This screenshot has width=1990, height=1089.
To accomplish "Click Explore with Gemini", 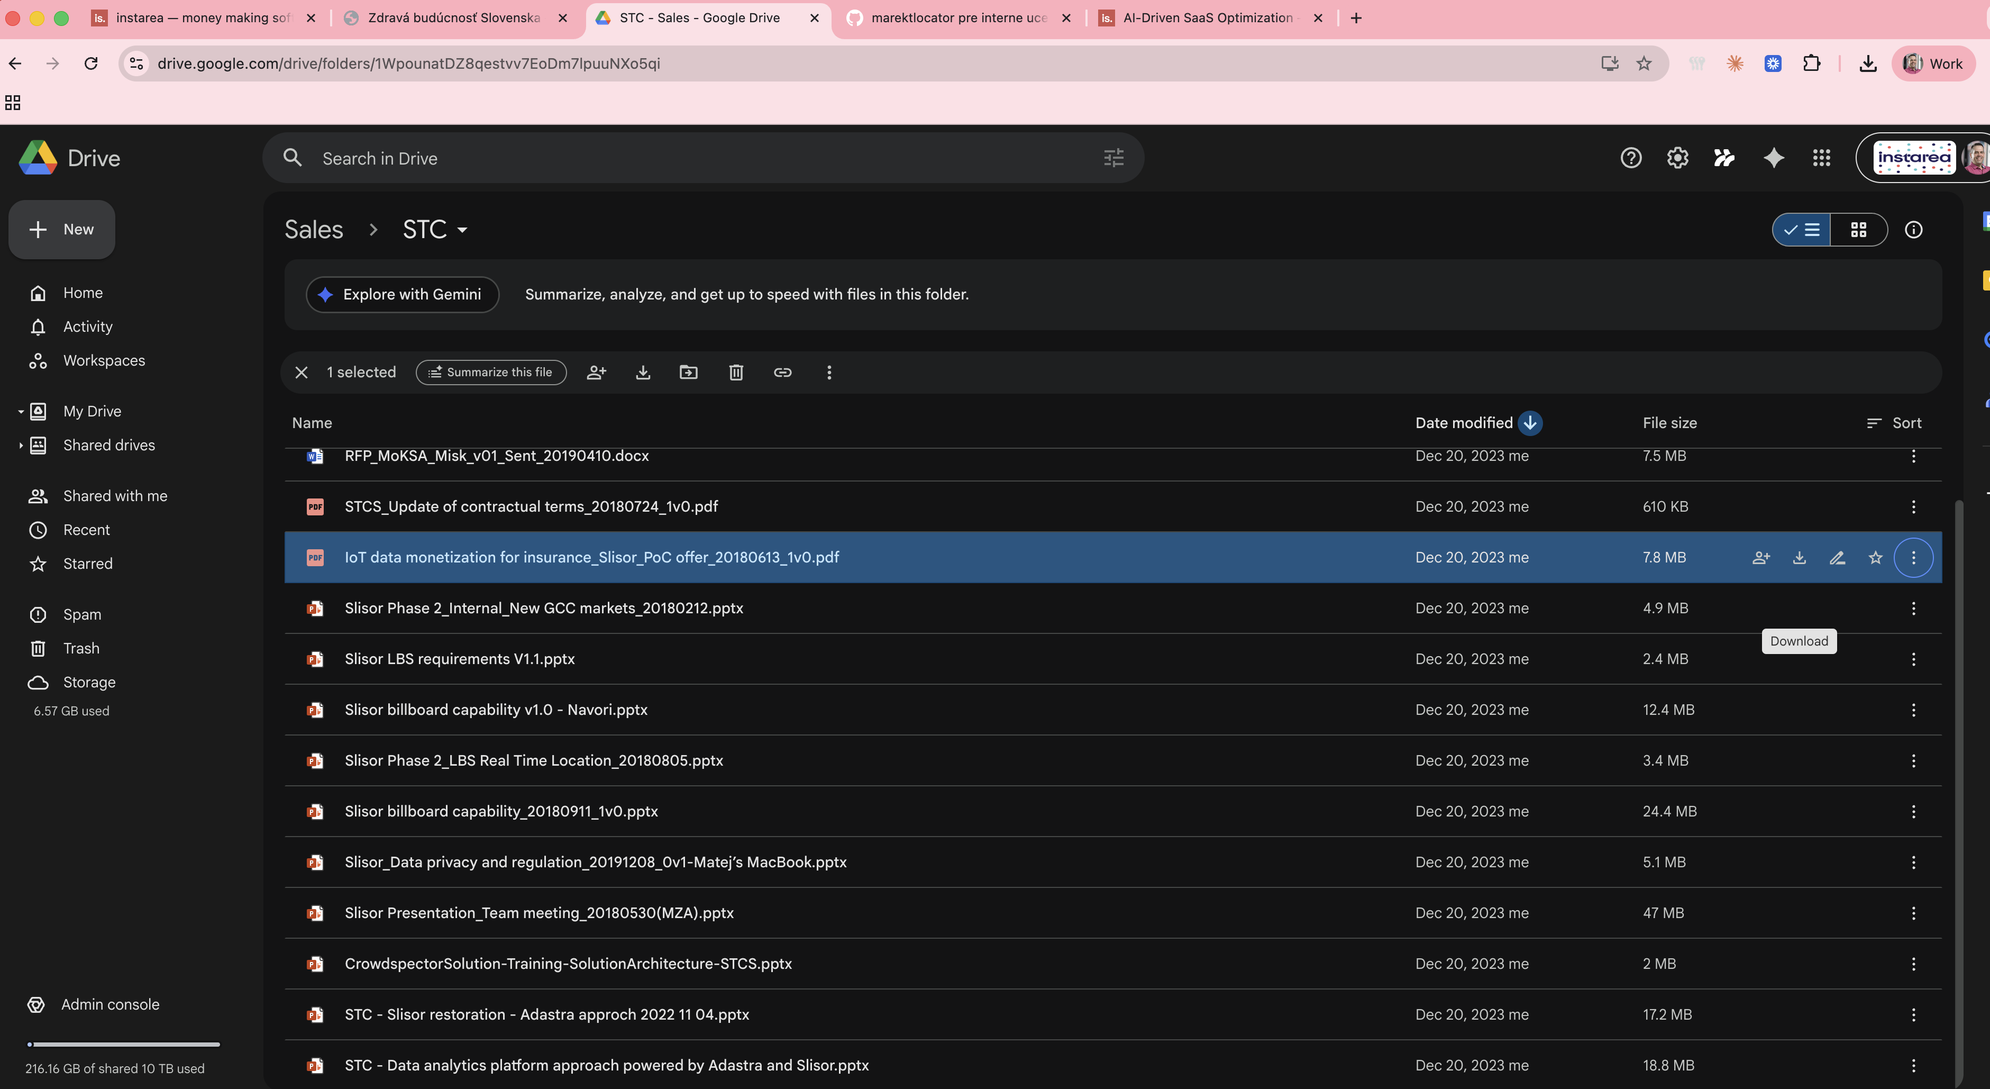I will (403, 294).
